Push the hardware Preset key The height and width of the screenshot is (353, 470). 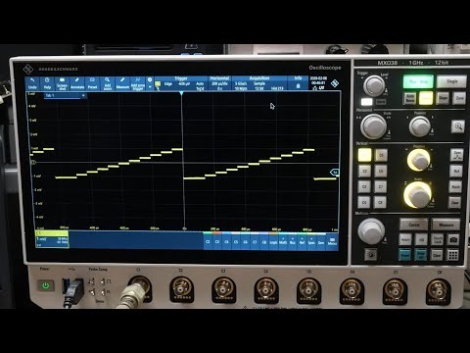tap(405, 255)
